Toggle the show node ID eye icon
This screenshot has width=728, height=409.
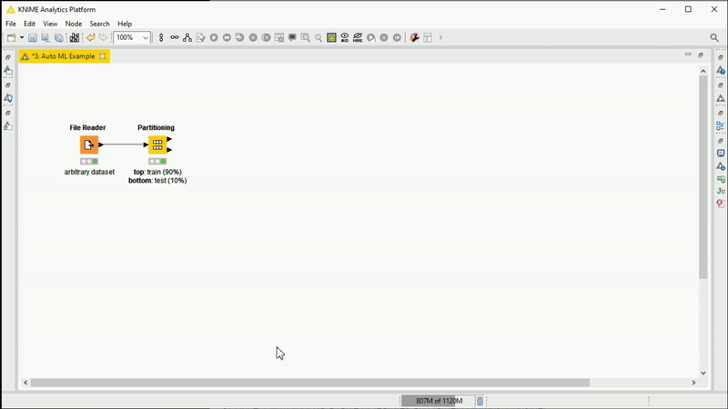click(x=345, y=37)
